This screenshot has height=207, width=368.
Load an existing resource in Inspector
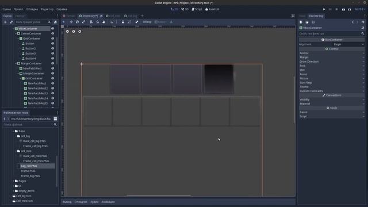(307, 22)
